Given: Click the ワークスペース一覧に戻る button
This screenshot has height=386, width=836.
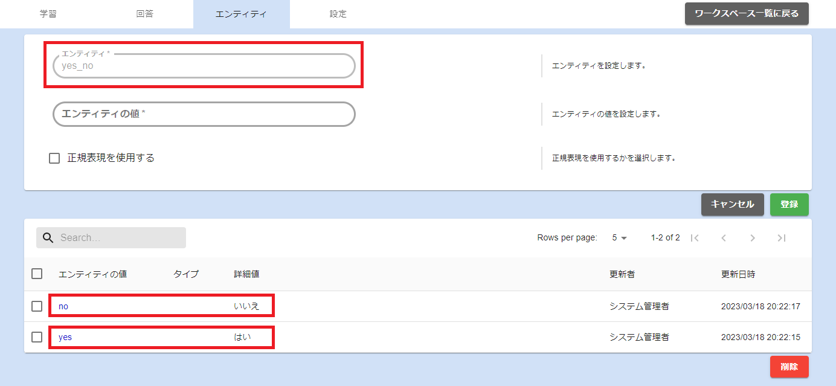Looking at the screenshot, I should click(747, 14).
